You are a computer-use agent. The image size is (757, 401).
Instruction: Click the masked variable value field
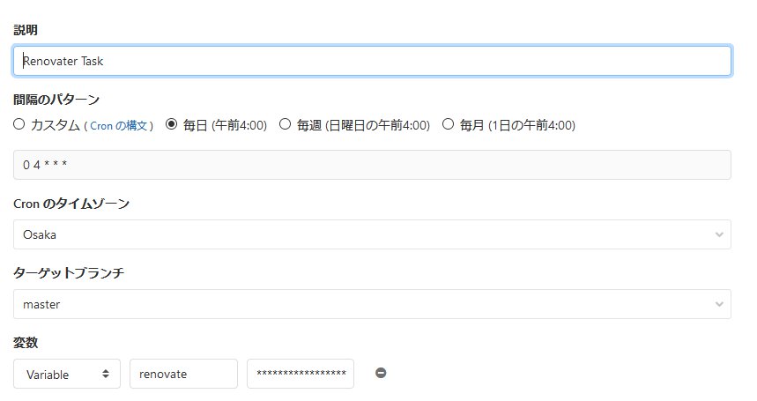(300, 374)
